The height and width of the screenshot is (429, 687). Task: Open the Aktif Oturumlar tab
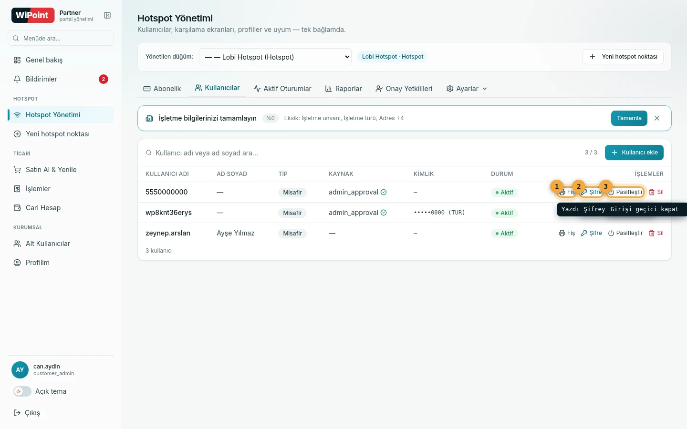282,89
